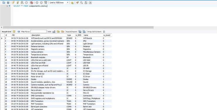Select the 'Shift Reg / Multiplexer' name cell
217x110 pixels.
click(x=93, y=98)
